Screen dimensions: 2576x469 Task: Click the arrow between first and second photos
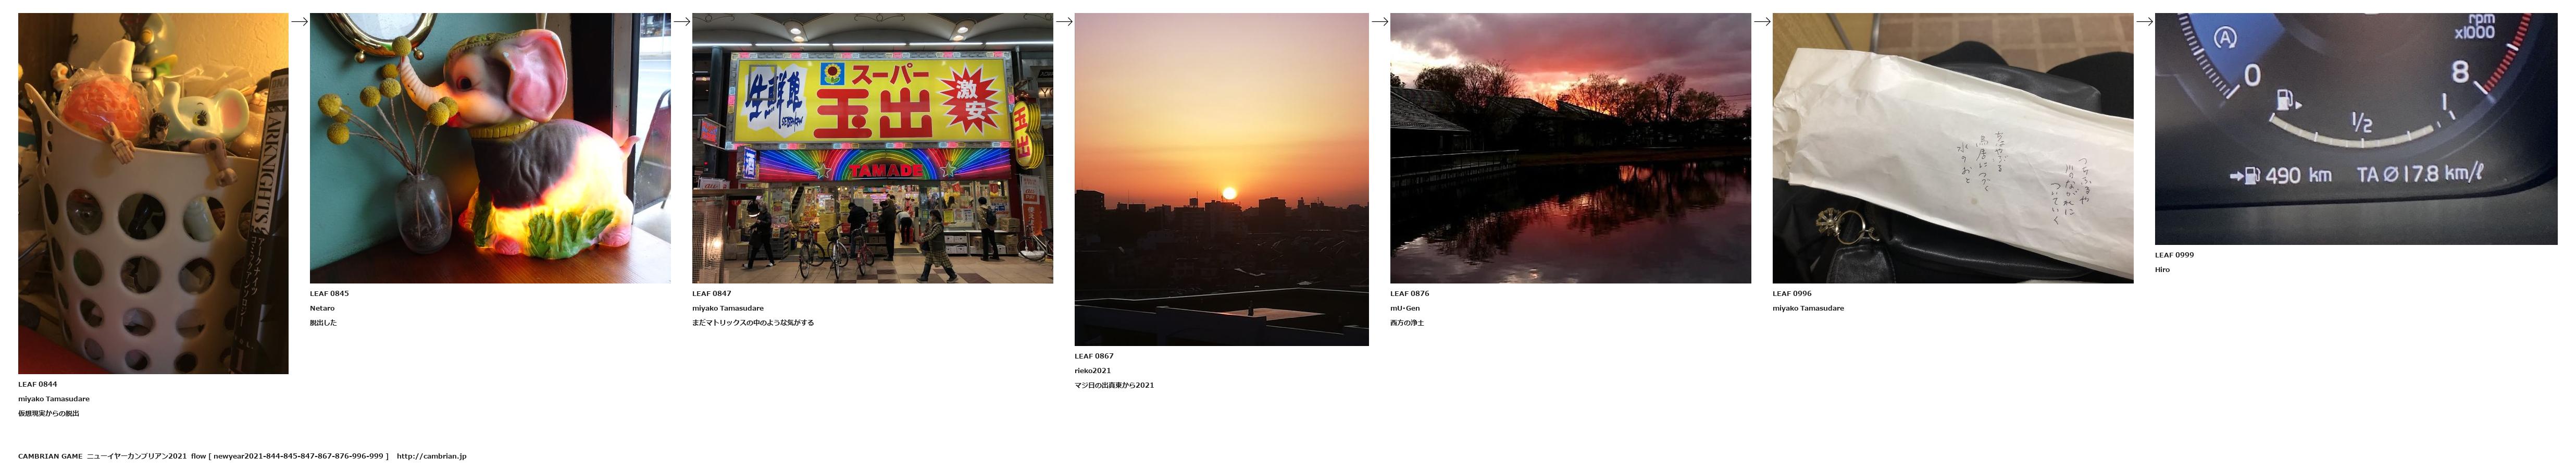(299, 21)
